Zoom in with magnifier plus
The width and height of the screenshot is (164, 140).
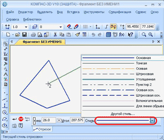151,35
